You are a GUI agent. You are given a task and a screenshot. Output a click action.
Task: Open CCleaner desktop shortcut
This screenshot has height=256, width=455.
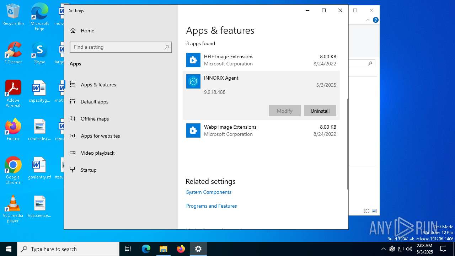[x=13, y=53]
